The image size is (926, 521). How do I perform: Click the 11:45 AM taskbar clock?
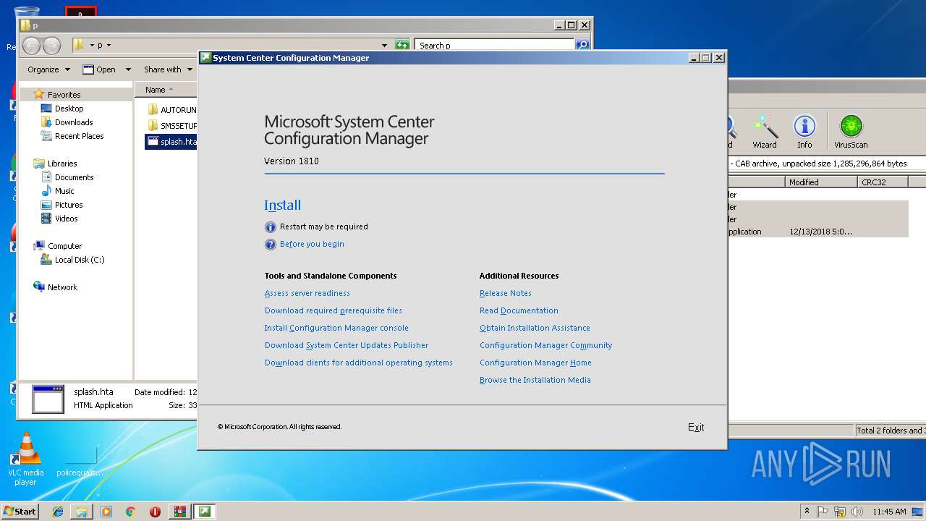pyautogui.click(x=889, y=512)
